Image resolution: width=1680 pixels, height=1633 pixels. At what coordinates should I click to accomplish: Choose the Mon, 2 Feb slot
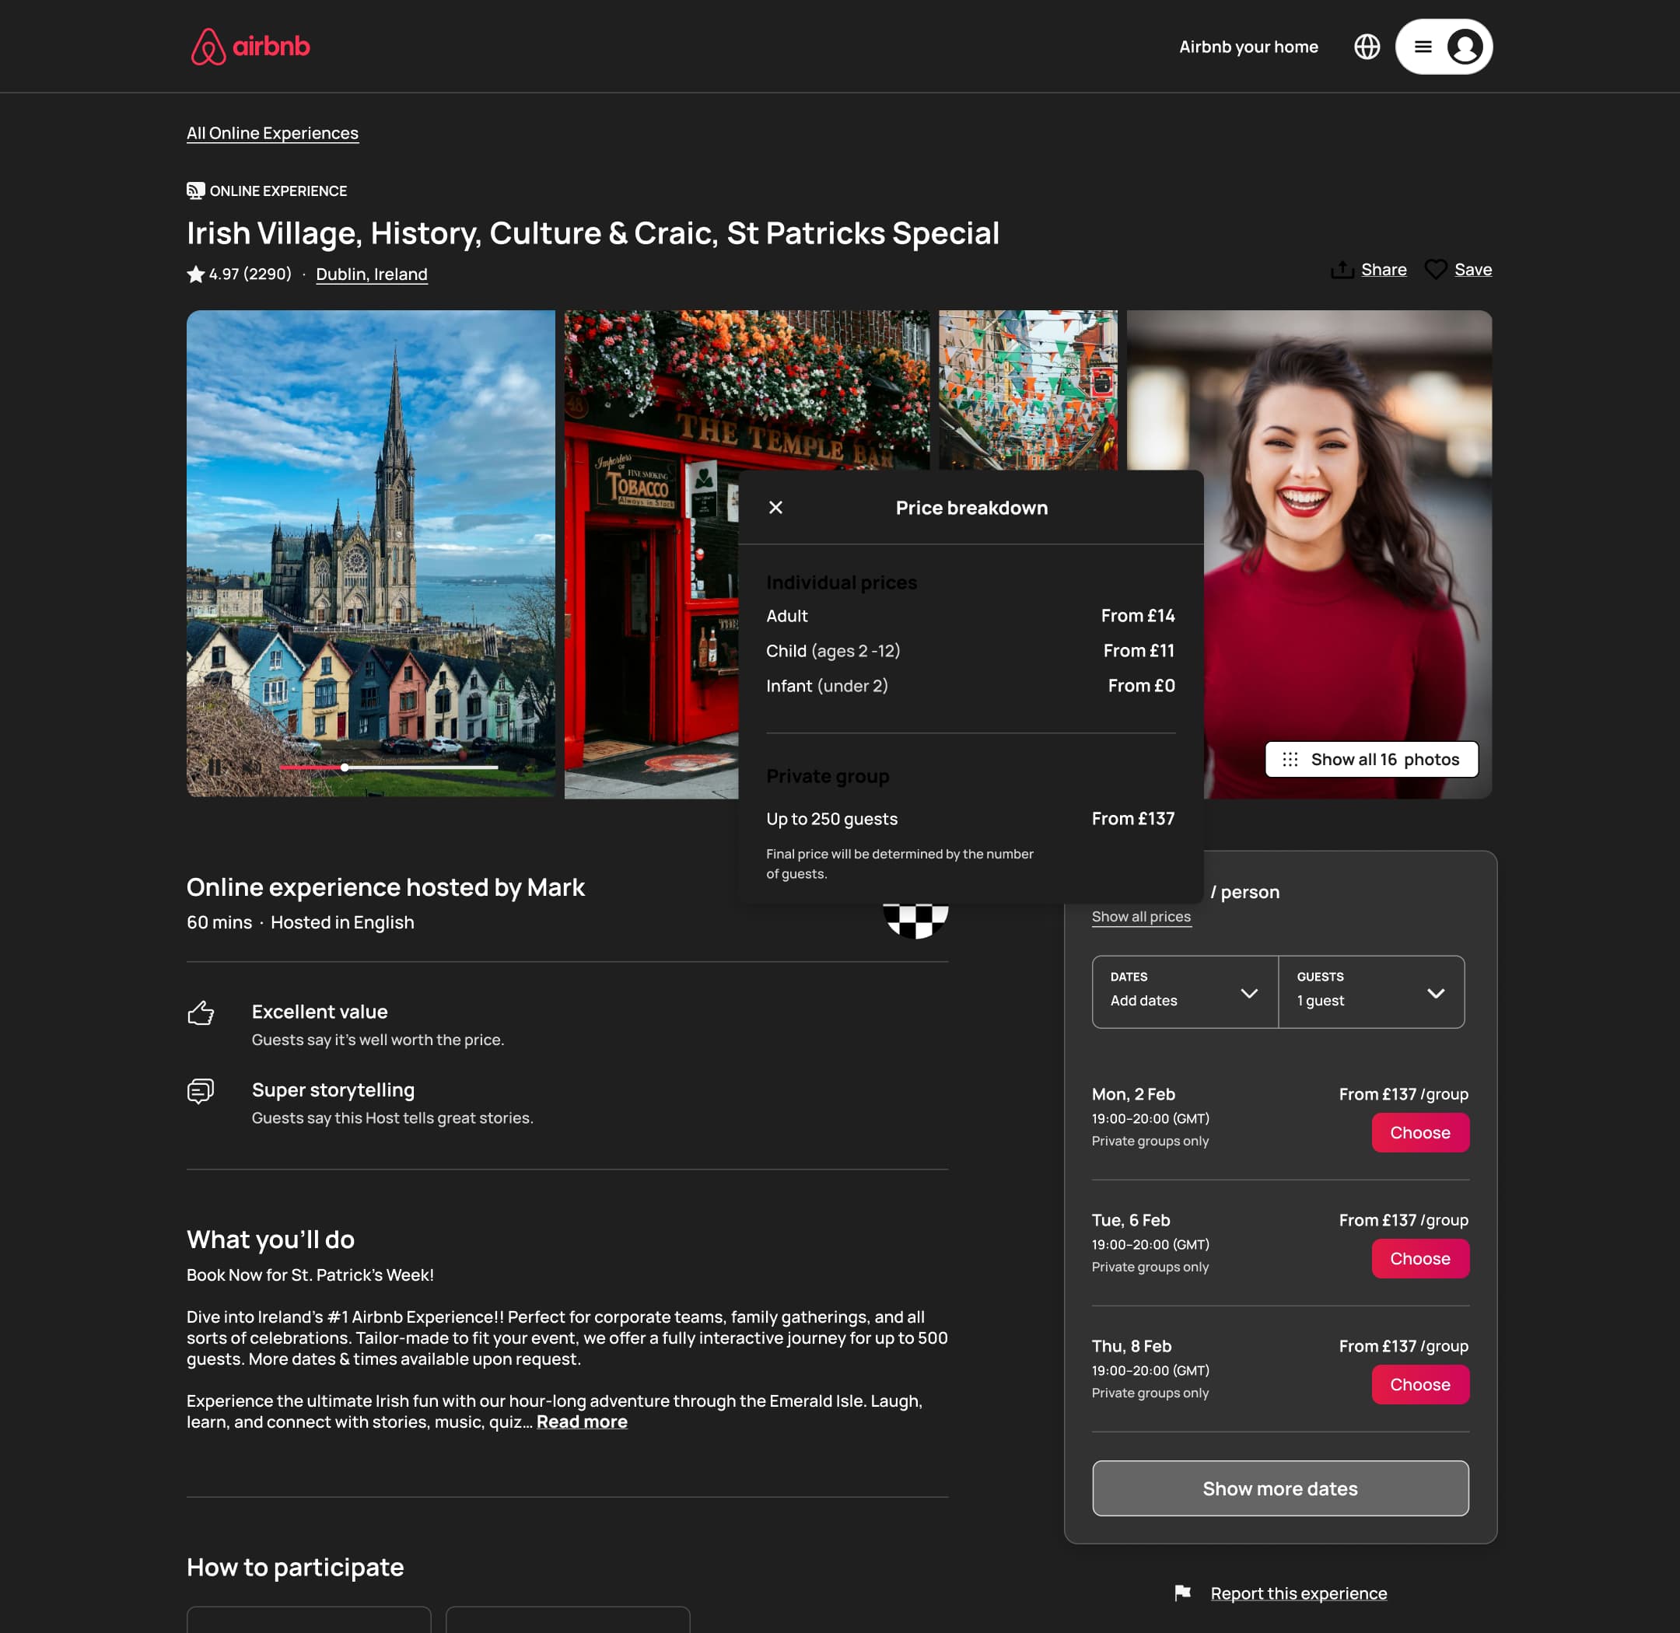pyautogui.click(x=1420, y=1132)
